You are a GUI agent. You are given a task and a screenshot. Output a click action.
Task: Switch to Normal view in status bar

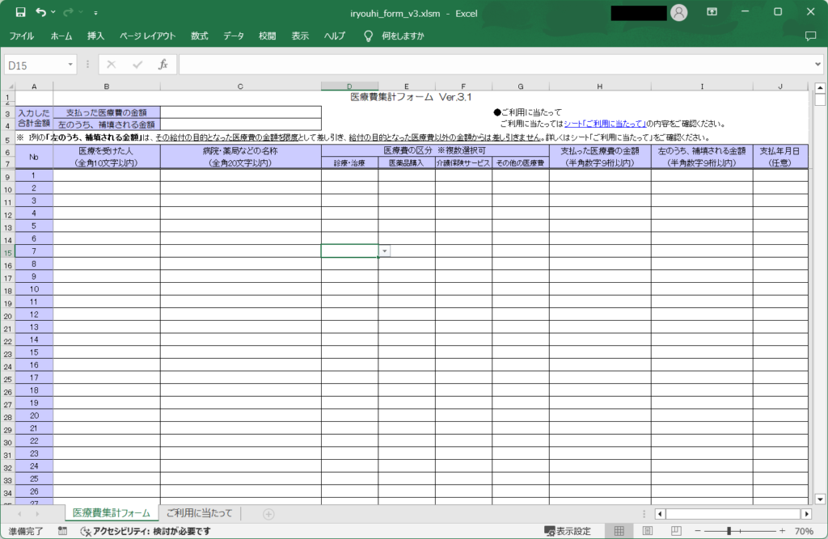[619, 531]
